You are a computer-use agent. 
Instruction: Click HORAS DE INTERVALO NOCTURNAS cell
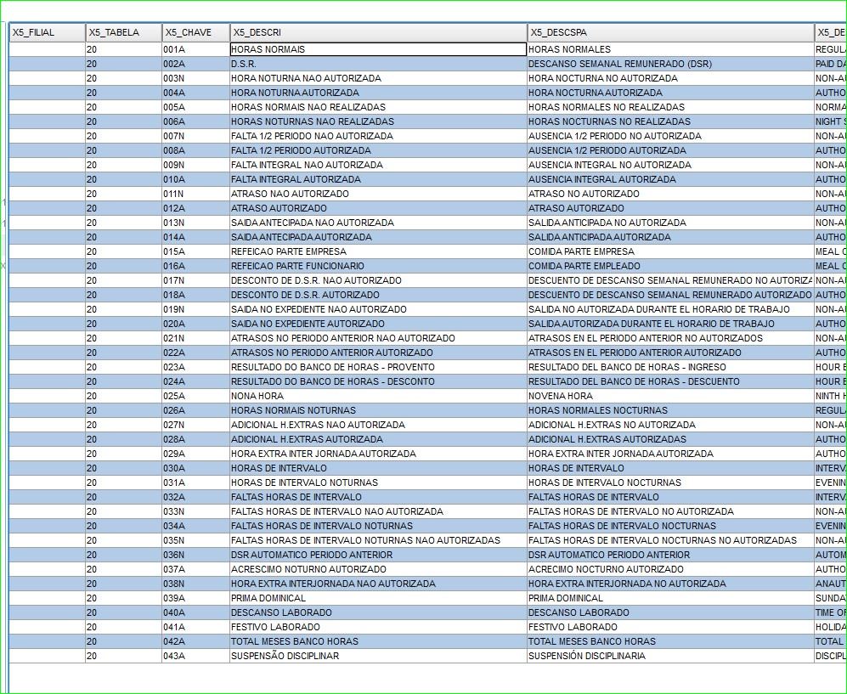[671, 482]
